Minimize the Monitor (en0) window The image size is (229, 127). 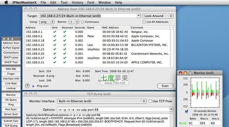[185, 73]
